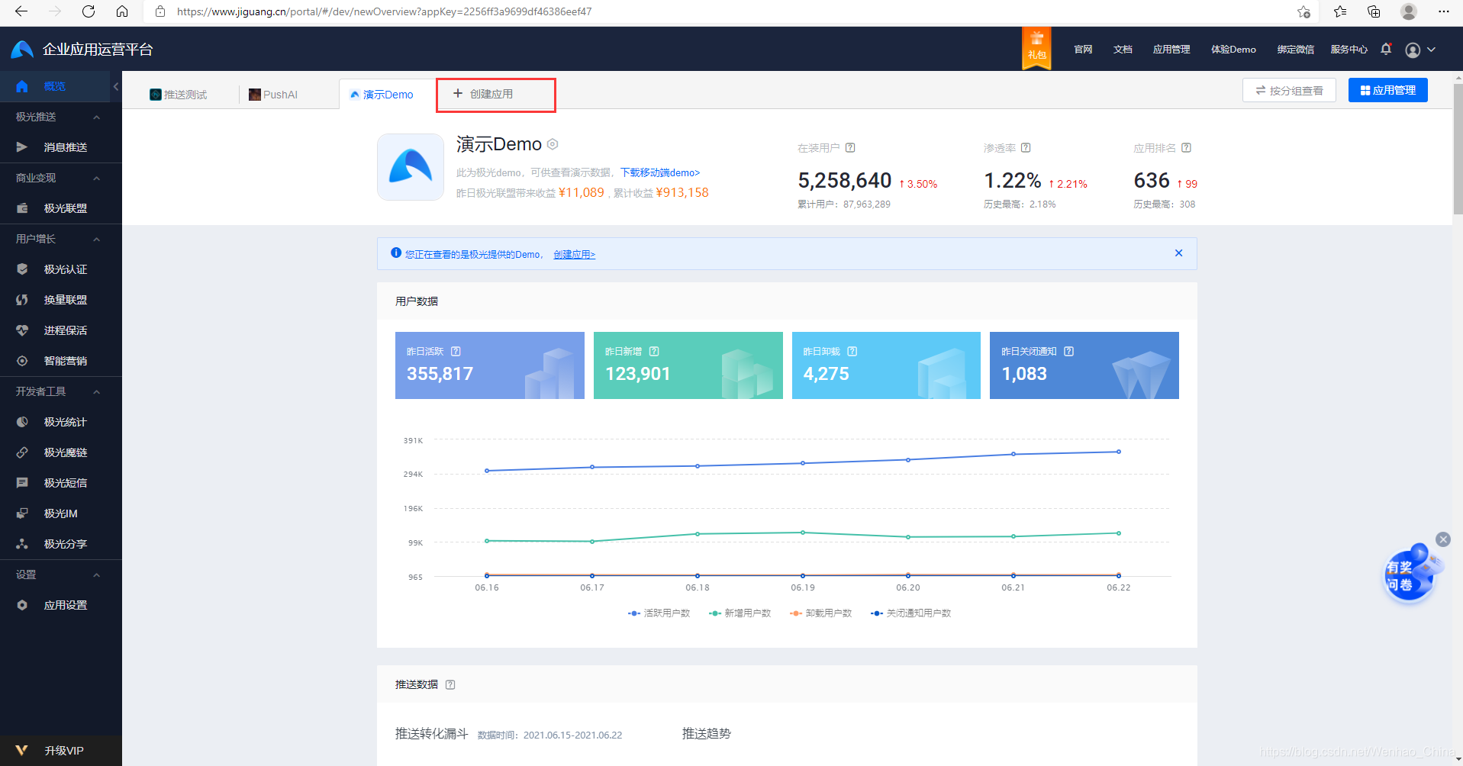Collapse the 商业变现 sidebar section
This screenshot has height=766, width=1463.
click(97, 178)
